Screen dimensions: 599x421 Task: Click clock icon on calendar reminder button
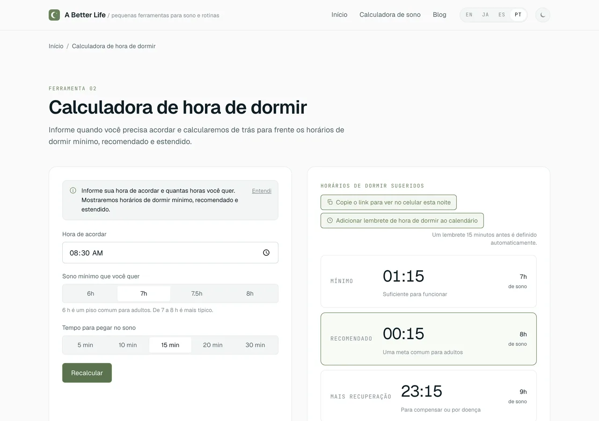[330, 220]
